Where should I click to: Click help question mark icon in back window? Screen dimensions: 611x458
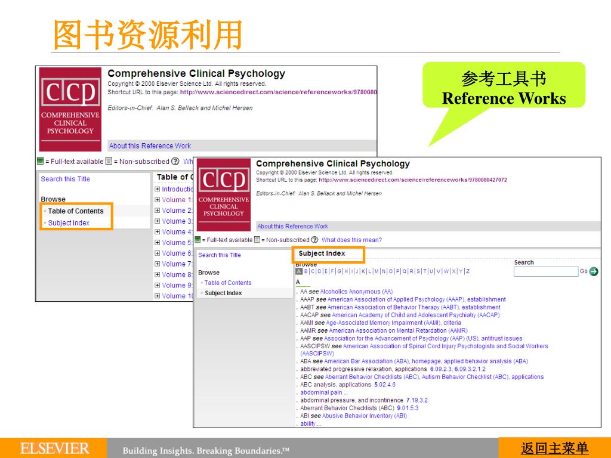coord(175,161)
